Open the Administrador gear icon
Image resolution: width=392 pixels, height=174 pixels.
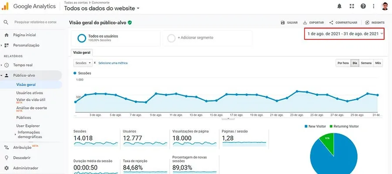point(7,168)
